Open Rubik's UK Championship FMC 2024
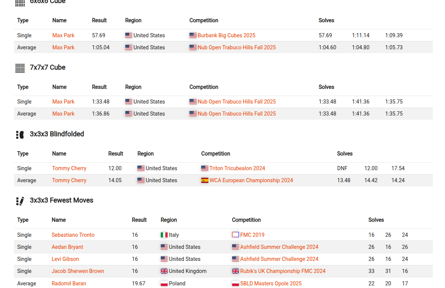Viewport: 445px width, 288px height. click(283, 271)
